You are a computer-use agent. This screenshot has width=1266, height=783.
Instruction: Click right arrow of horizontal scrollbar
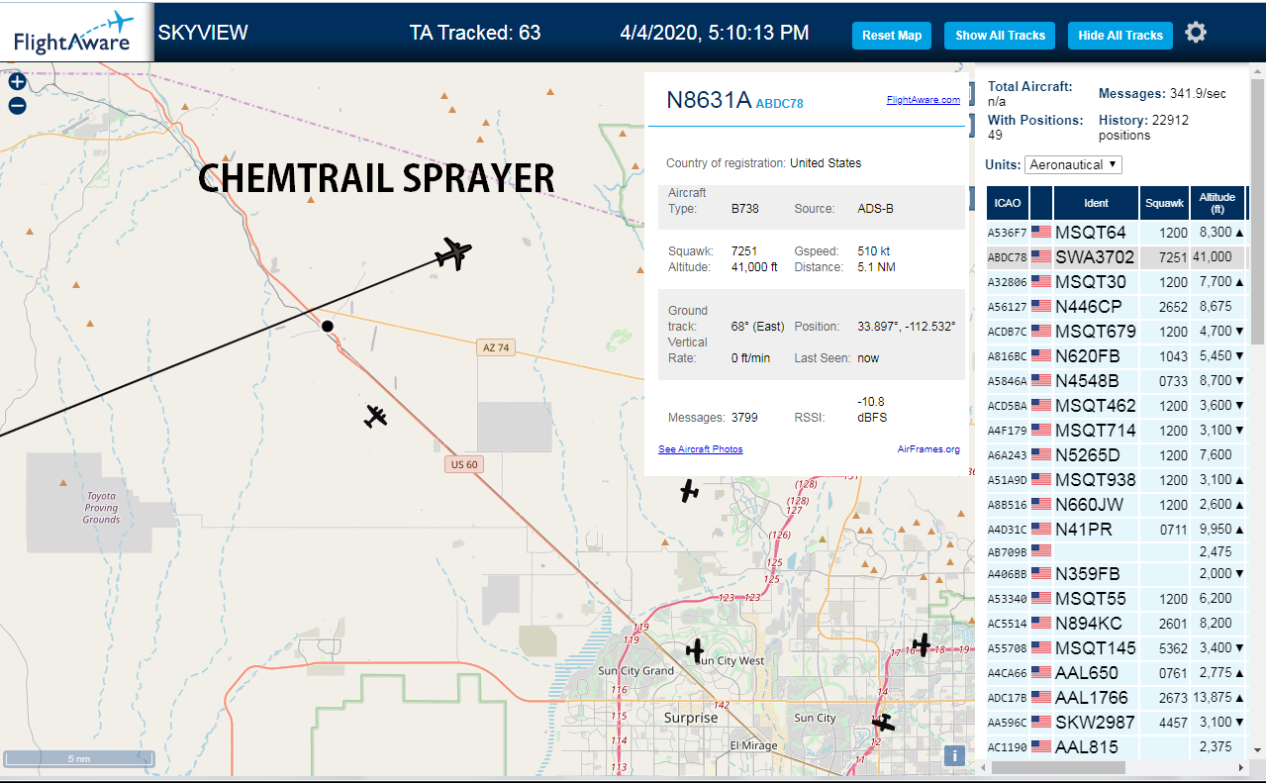click(x=1240, y=767)
